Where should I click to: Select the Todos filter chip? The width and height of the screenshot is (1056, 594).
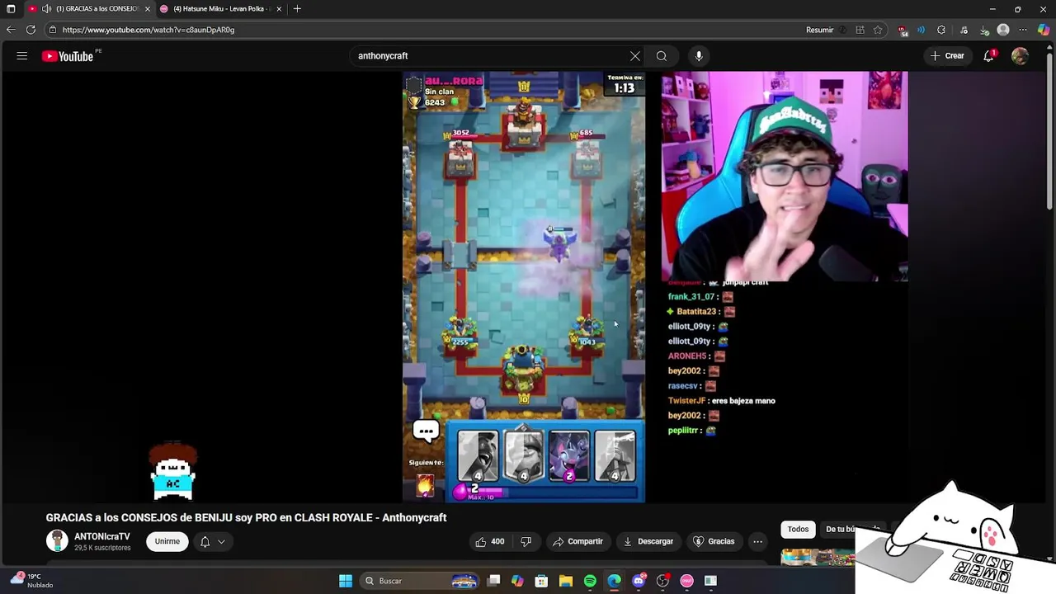pos(798,529)
